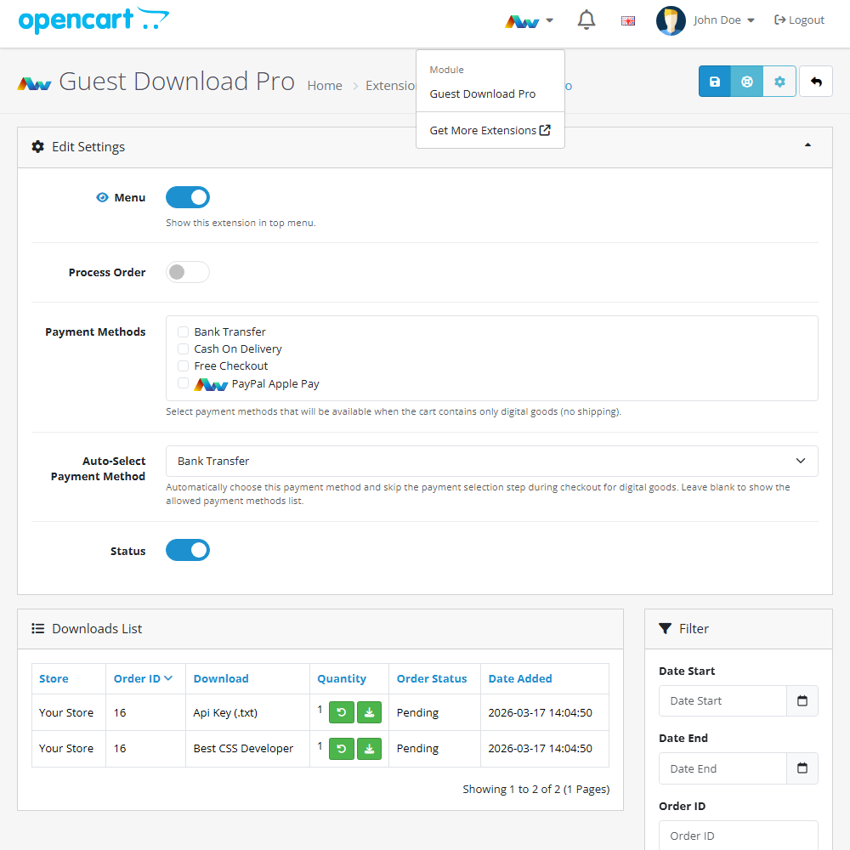Click the rollback icon for Api Key row
Screen dimensions: 850x850
tap(341, 712)
